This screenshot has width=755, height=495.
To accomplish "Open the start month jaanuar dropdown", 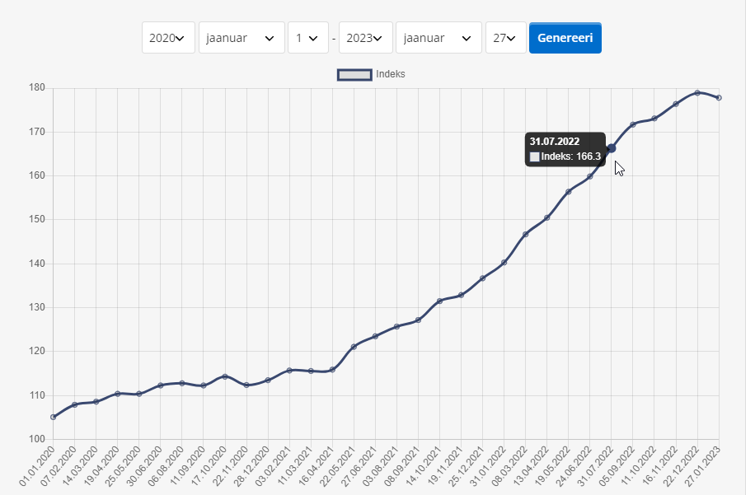I will coord(242,38).
